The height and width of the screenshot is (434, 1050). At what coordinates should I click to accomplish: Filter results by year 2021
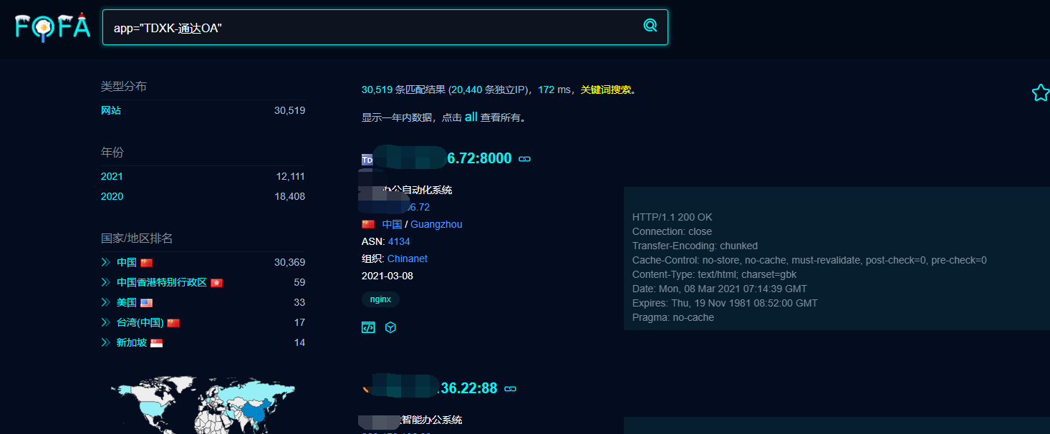112,176
